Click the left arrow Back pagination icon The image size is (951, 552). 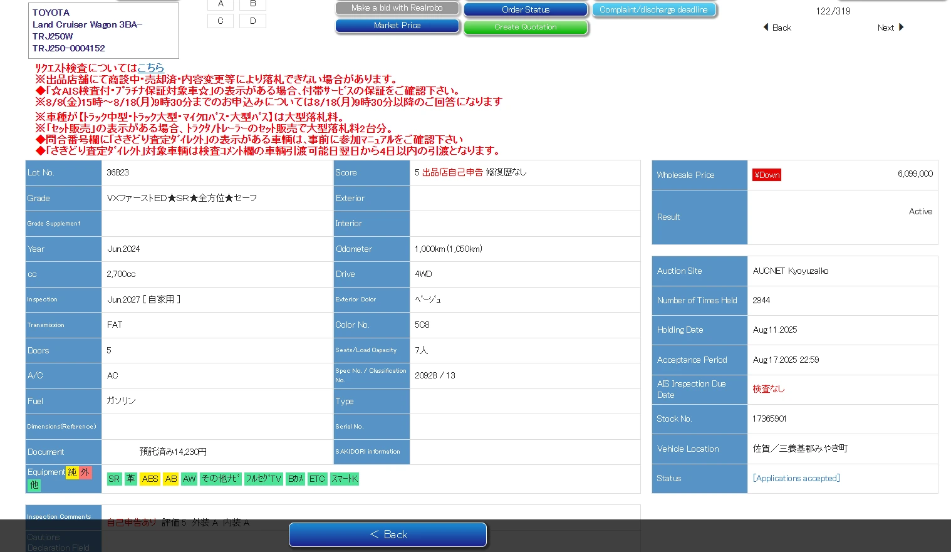tap(766, 28)
